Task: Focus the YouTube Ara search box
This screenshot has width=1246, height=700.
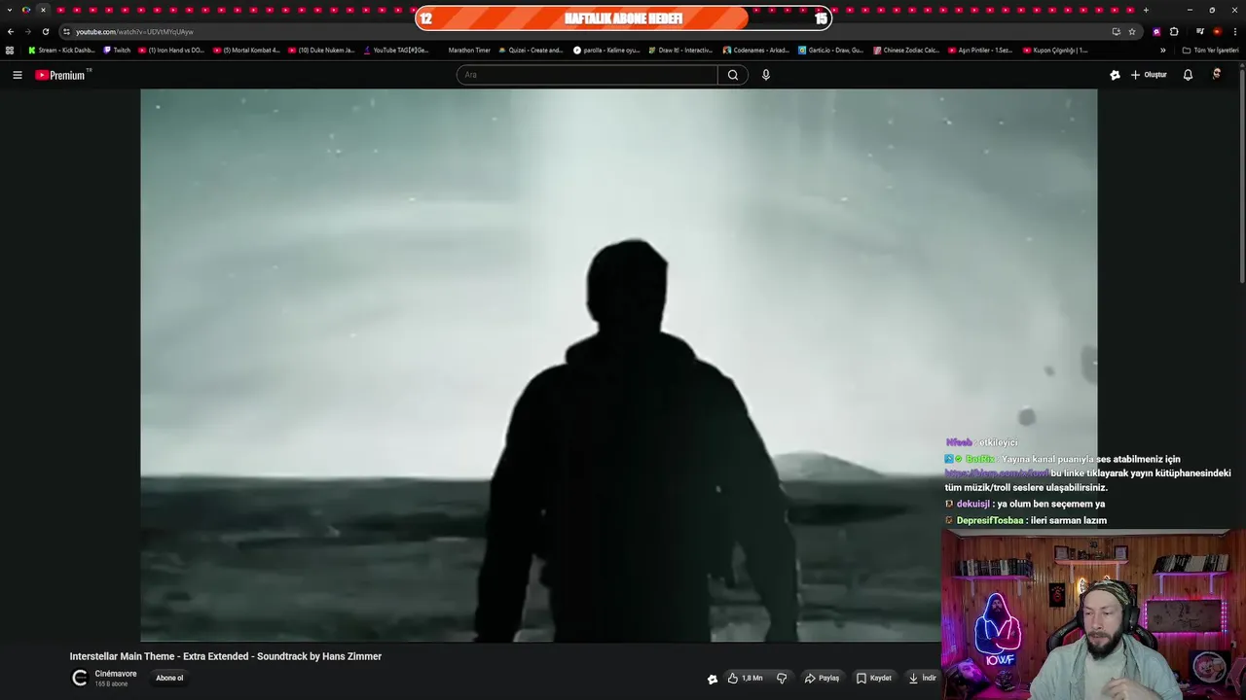Action: (587, 75)
